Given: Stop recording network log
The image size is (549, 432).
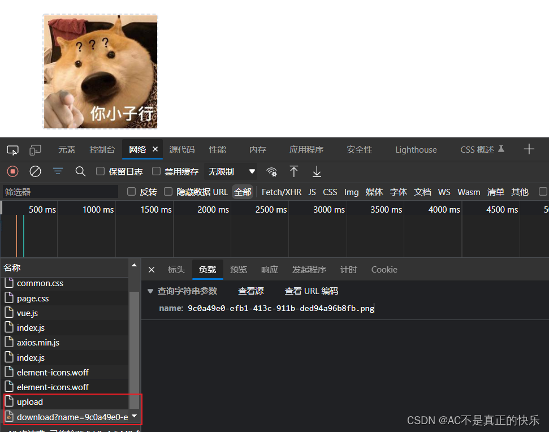Looking at the screenshot, I should (x=12, y=171).
